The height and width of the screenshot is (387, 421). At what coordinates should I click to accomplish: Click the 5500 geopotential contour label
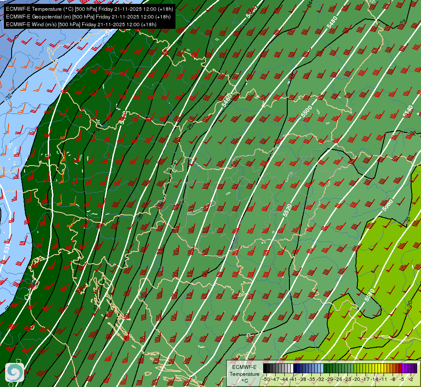306,111
